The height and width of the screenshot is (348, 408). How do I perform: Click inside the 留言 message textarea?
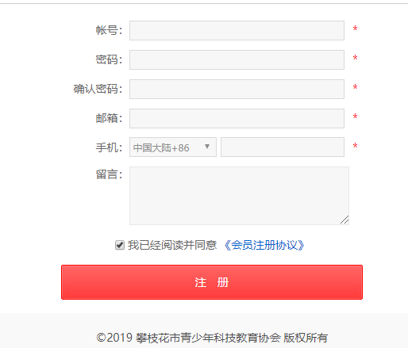(239, 196)
